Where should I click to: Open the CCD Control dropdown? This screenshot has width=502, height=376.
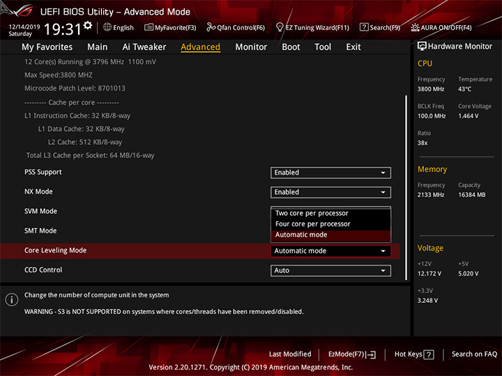point(330,270)
